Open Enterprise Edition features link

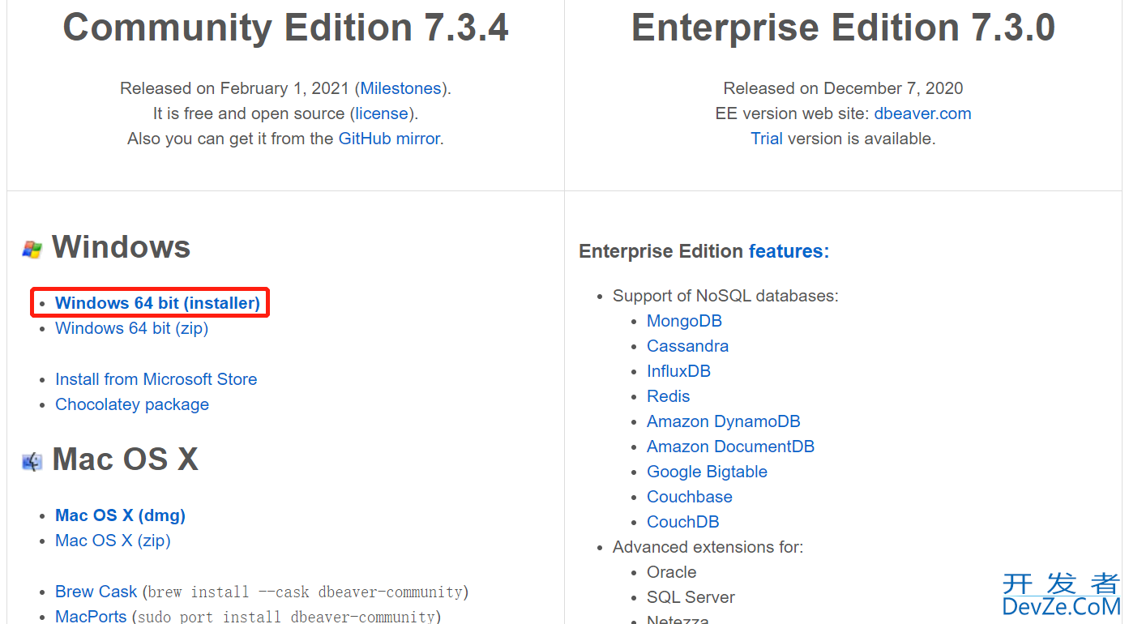[x=789, y=251]
